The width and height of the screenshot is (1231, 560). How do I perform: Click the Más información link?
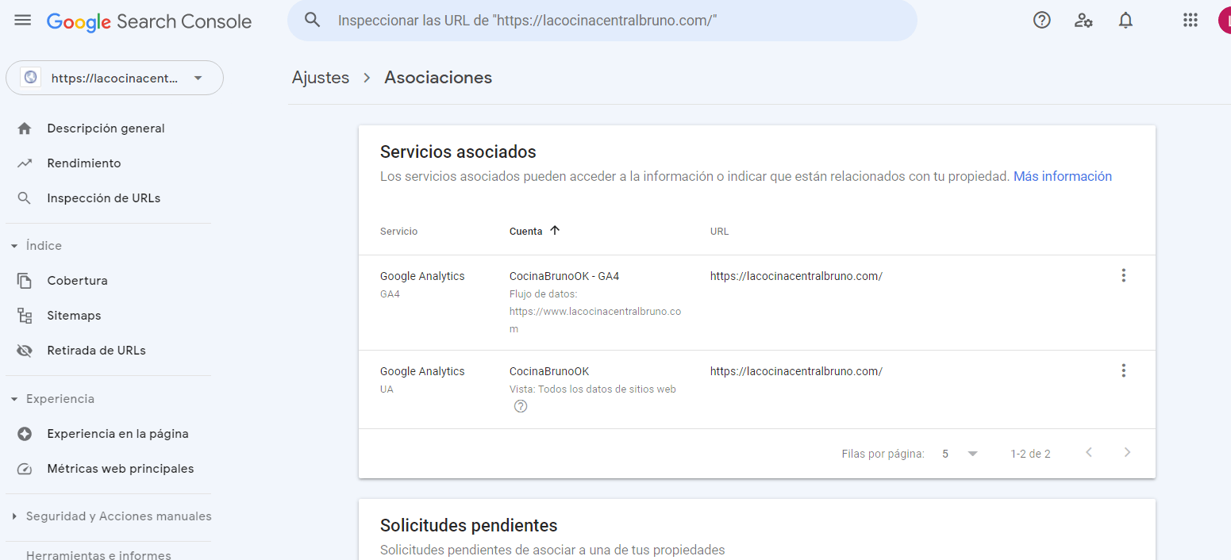(x=1063, y=176)
